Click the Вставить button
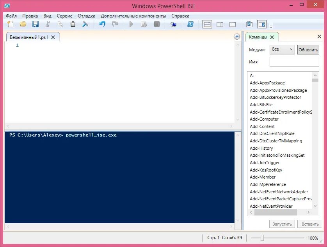 (310, 224)
